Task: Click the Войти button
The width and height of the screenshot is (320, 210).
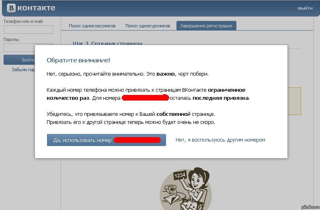Action: click(19, 60)
